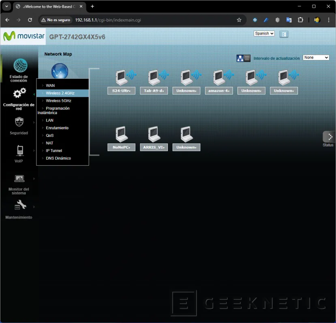This screenshot has width=336, height=323.
Task: Choose DNS Dinámico from the submenu
Action: 58,158
